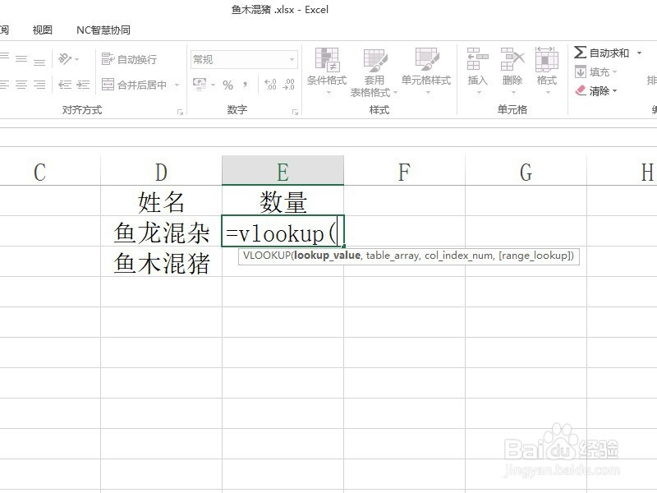
Task: Click 合并后居中 merge and center
Action: coord(135,85)
